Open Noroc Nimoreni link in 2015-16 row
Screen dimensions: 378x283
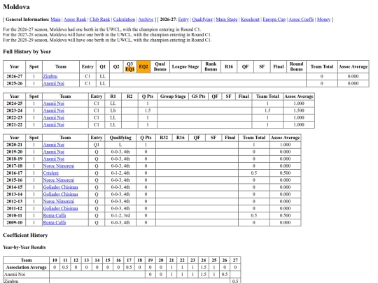coord(59,180)
